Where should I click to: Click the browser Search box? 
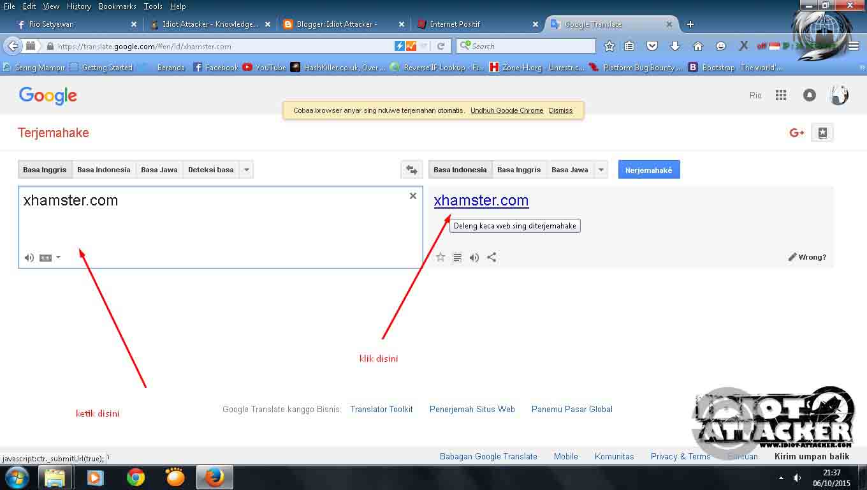(x=526, y=46)
